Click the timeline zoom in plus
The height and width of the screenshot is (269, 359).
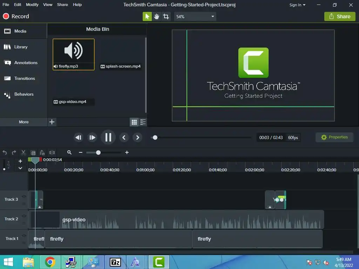pos(127,152)
